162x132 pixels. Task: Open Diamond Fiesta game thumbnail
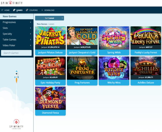coord(50,98)
